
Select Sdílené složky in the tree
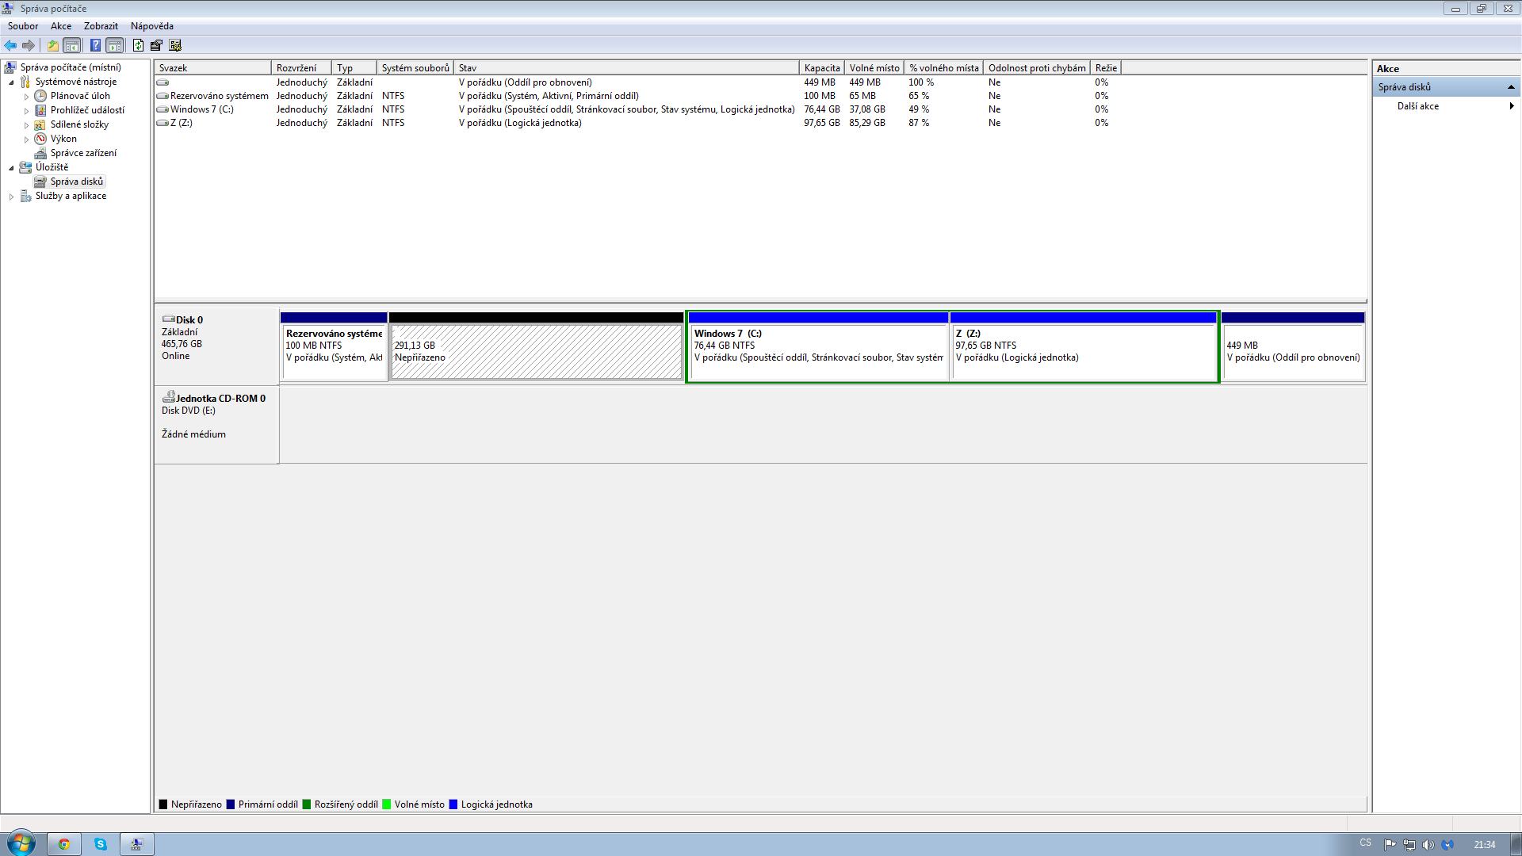pyautogui.click(x=79, y=124)
